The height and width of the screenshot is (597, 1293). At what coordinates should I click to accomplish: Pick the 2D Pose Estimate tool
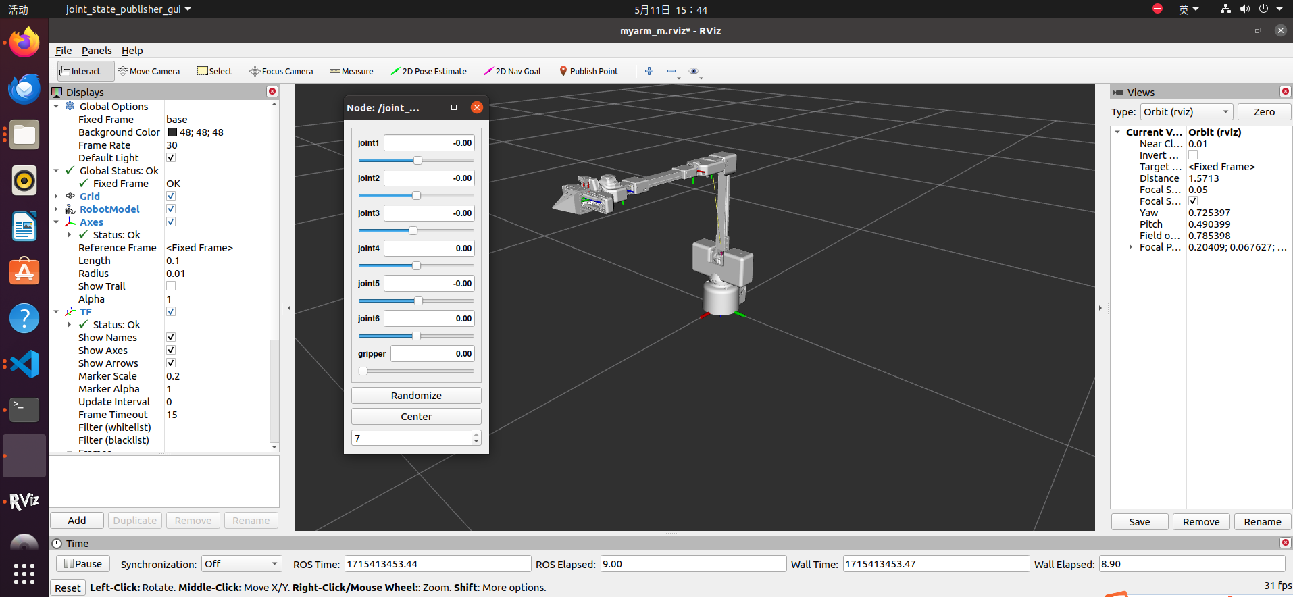428,71
